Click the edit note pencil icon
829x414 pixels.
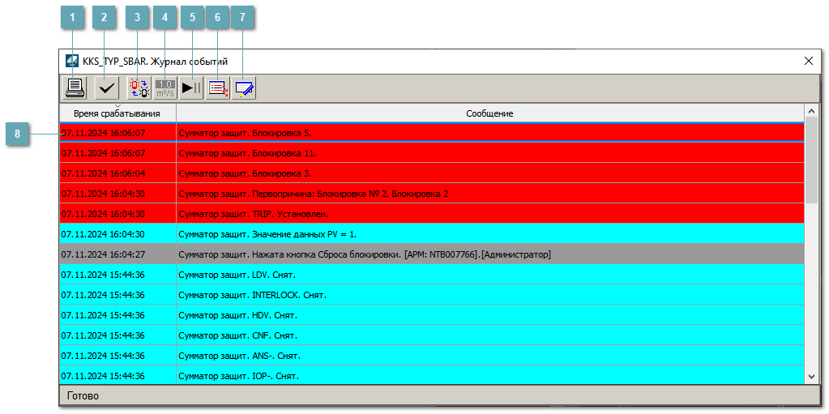(x=244, y=87)
